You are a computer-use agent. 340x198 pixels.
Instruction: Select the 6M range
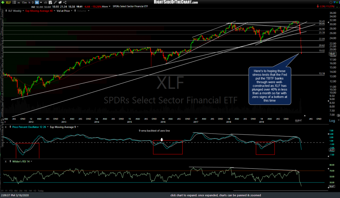pos(16,191)
